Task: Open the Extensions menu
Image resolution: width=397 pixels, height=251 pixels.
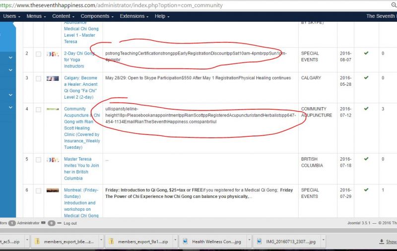Action: [x=134, y=16]
